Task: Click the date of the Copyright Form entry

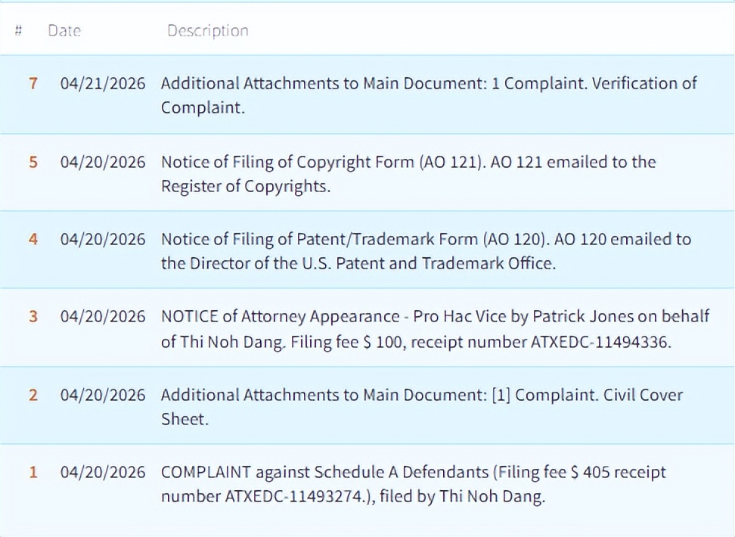Action: (x=103, y=162)
